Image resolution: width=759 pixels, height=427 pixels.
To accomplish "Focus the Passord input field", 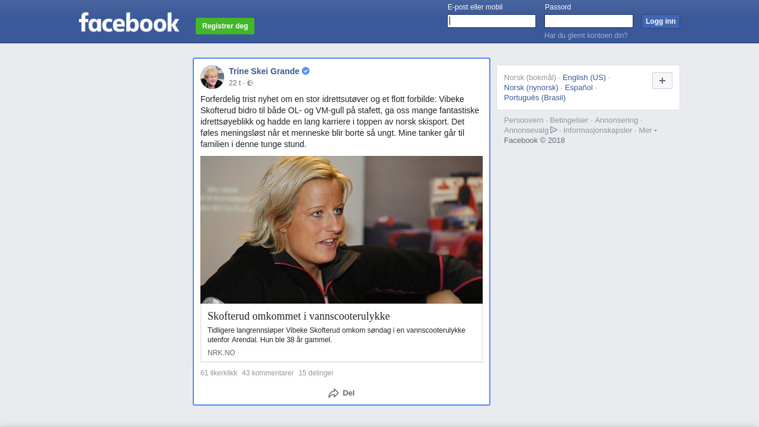I will (x=589, y=21).
